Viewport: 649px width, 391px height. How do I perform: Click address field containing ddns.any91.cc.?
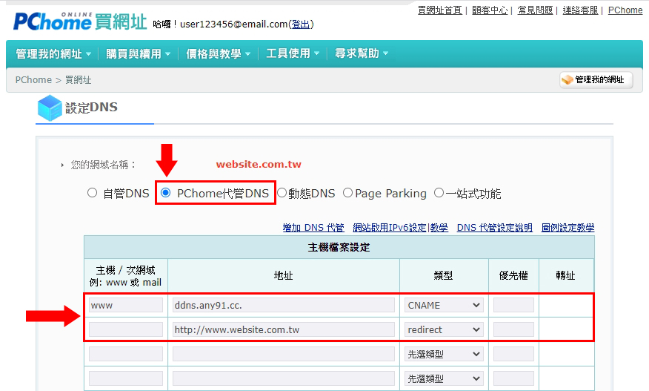[x=283, y=305]
